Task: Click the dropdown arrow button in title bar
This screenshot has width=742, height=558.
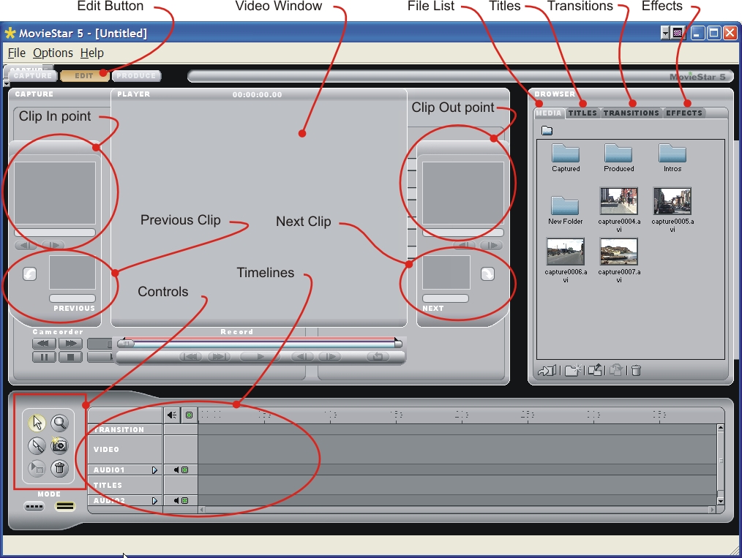Action: pyautogui.click(x=665, y=33)
